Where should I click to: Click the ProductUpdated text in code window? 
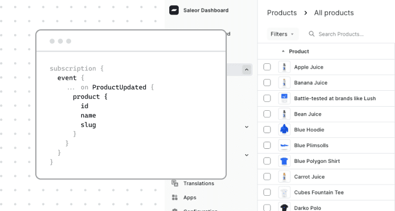click(119, 87)
